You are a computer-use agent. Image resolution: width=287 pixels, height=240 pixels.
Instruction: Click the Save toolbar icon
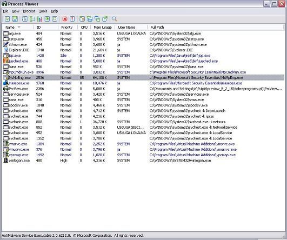(15, 19)
